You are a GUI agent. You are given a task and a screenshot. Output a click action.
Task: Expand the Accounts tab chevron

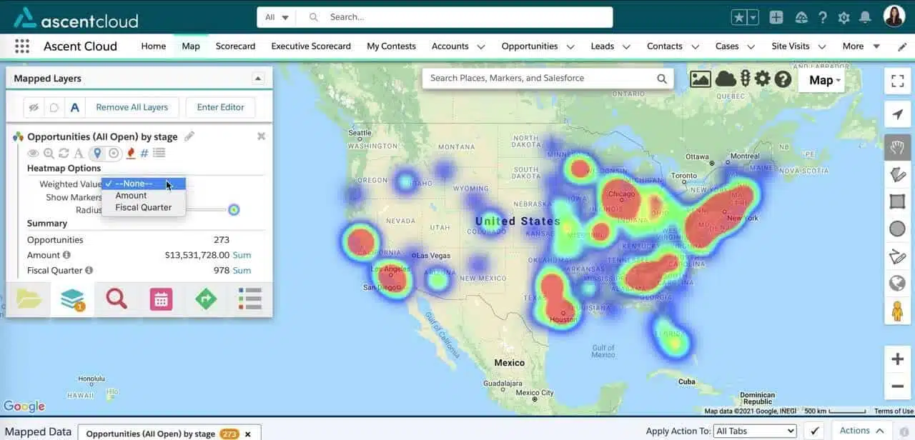coord(481,46)
